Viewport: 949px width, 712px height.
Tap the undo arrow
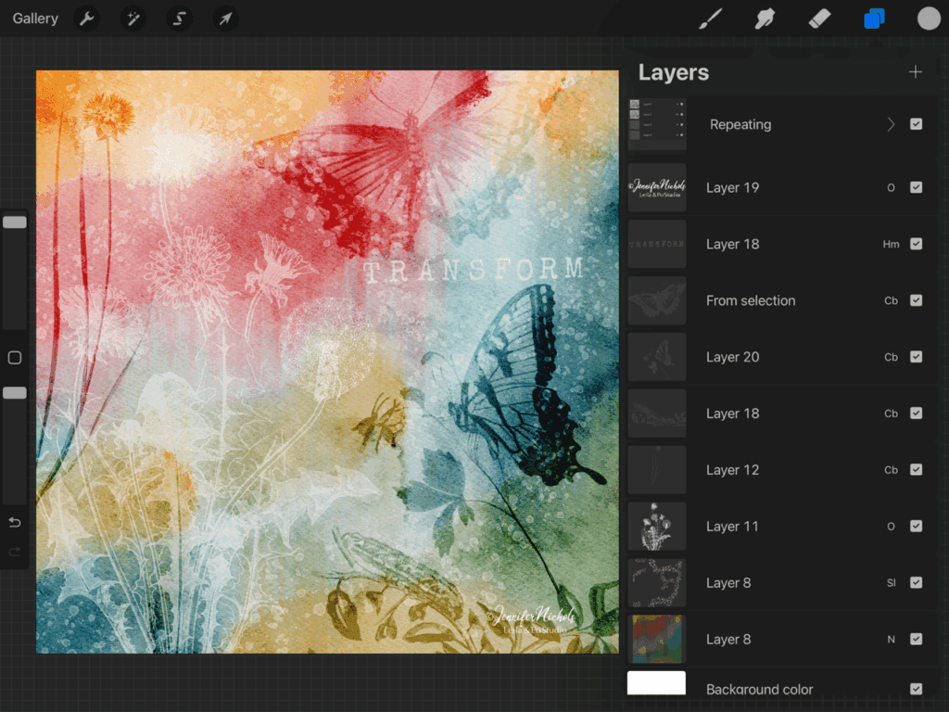tap(15, 523)
